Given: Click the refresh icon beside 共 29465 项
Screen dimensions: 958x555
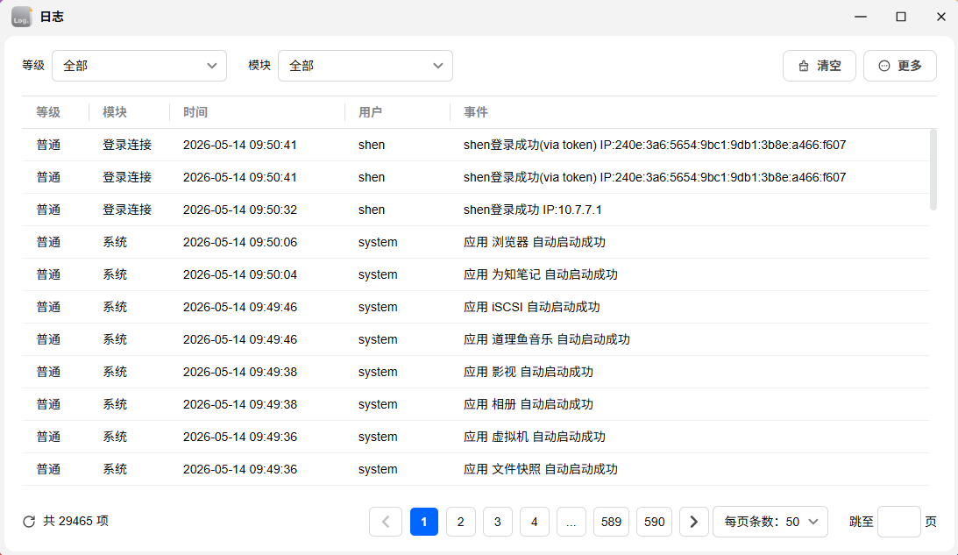Looking at the screenshot, I should tap(29, 522).
